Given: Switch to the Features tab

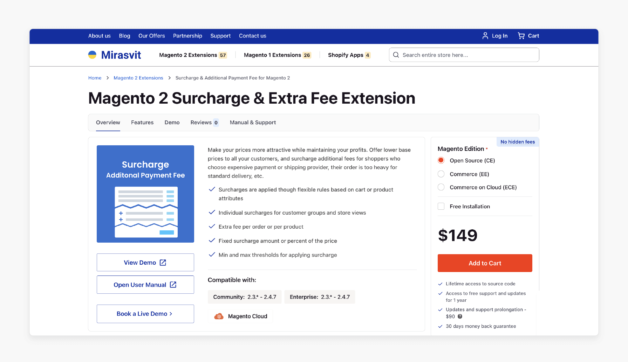Looking at the screenshot, I should coord(142,123).
